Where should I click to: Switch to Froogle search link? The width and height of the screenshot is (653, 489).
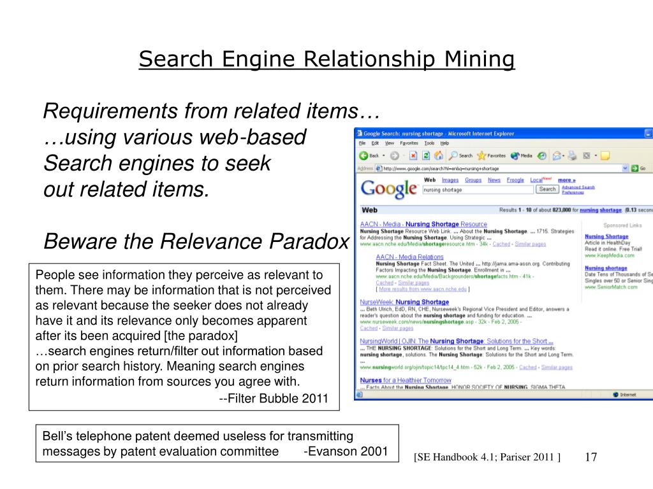tap(515, 180)
